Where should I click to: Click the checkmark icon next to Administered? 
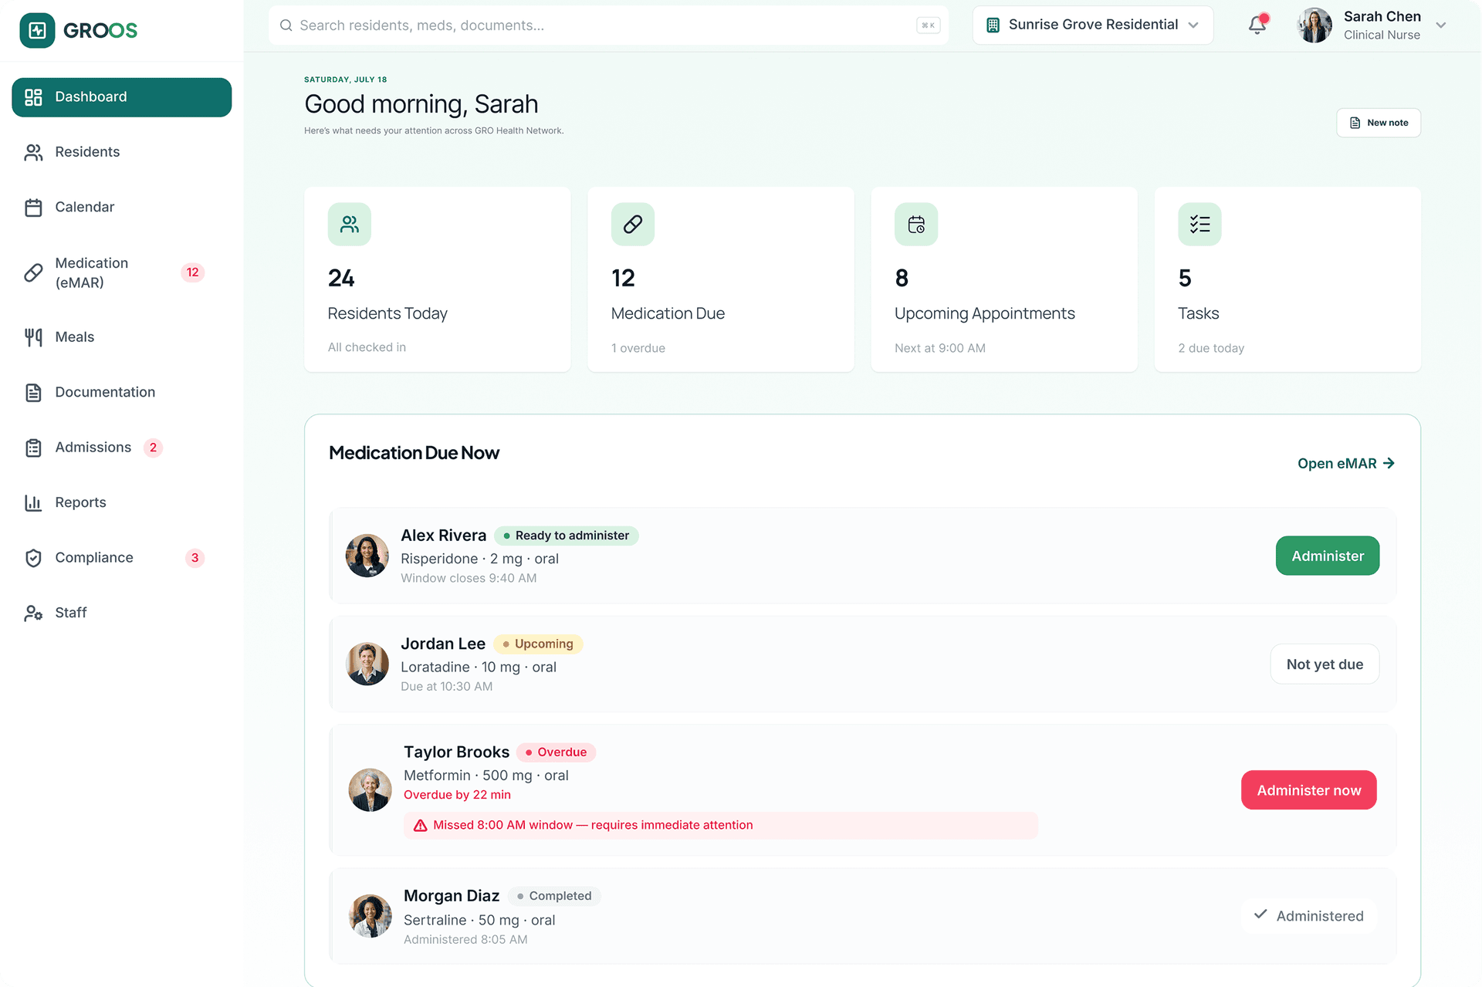coord(1260,914)
